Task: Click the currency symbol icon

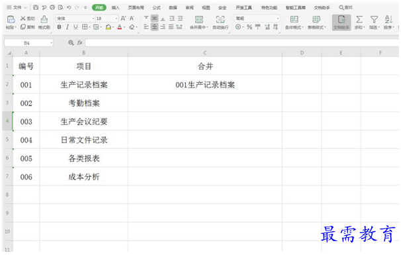Action: point(238,27)
